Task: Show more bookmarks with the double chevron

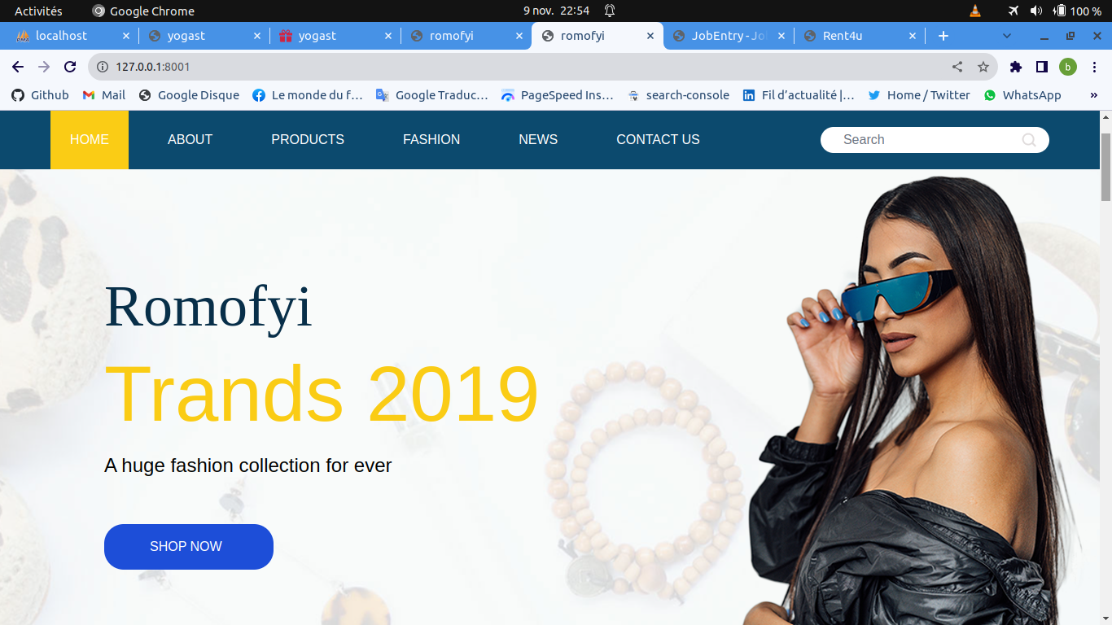Action: (1093, 95)
